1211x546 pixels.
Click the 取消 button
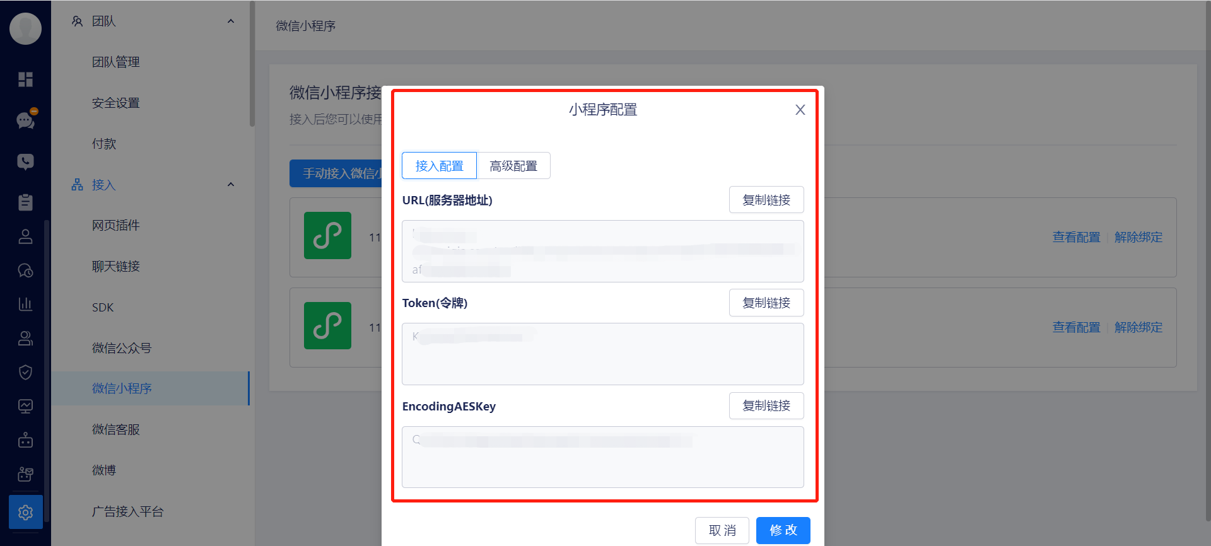pos(722,530)
